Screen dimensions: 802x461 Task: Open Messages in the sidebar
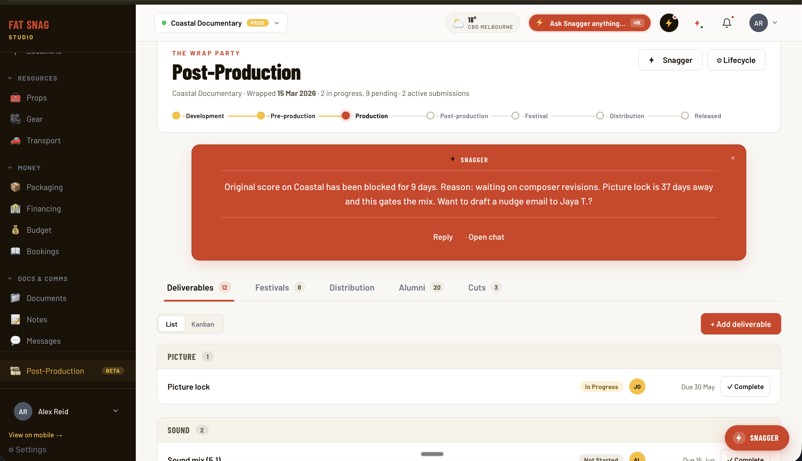(44, 341)
